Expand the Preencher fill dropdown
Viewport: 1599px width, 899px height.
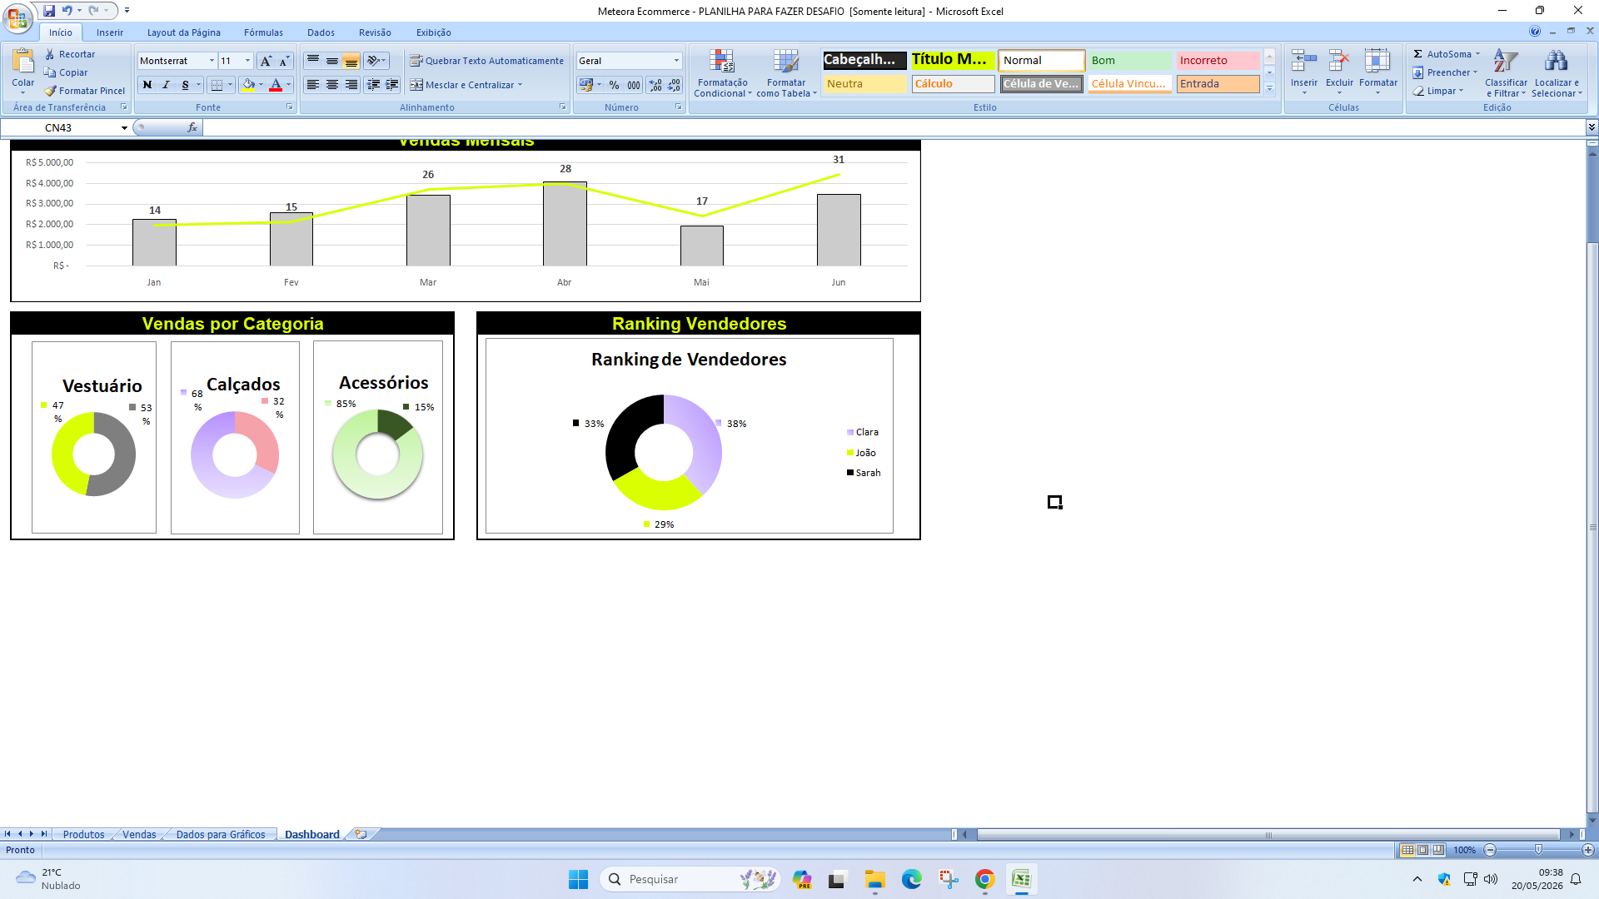[1475, 72]
